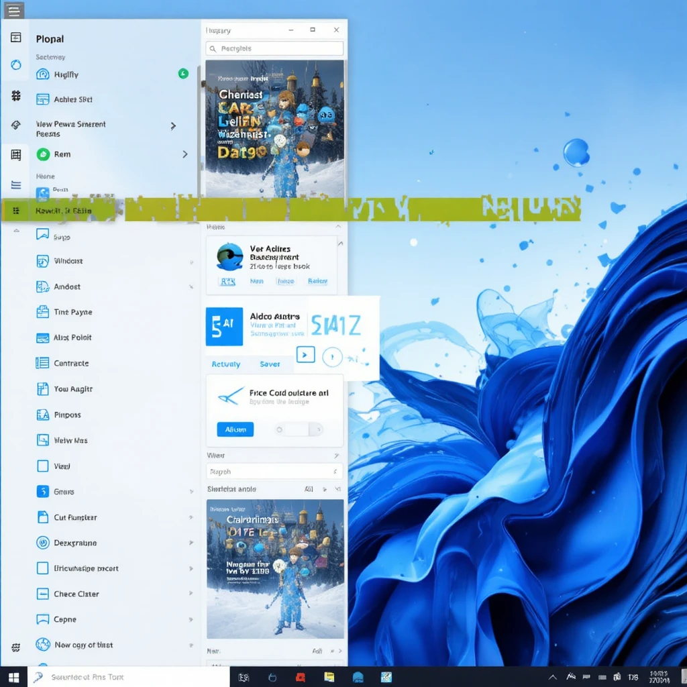Expand the View Pewa Smerent arrow
This screenshot has height=687, width=687.
pyautogui.click(x=173, y=125)
